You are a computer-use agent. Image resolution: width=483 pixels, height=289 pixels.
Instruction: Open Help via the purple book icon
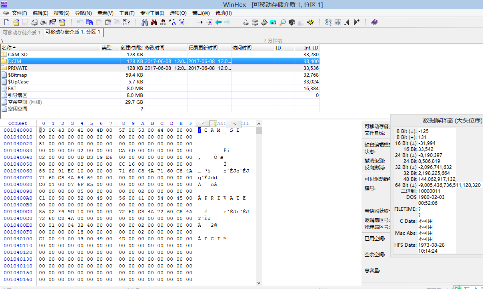pos(374,22)
